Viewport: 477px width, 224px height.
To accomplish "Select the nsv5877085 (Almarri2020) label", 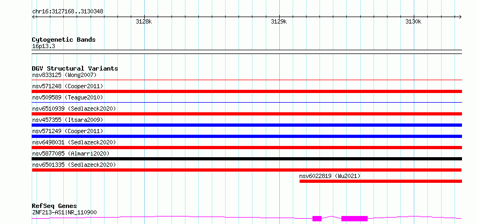I will pos(71,153).
